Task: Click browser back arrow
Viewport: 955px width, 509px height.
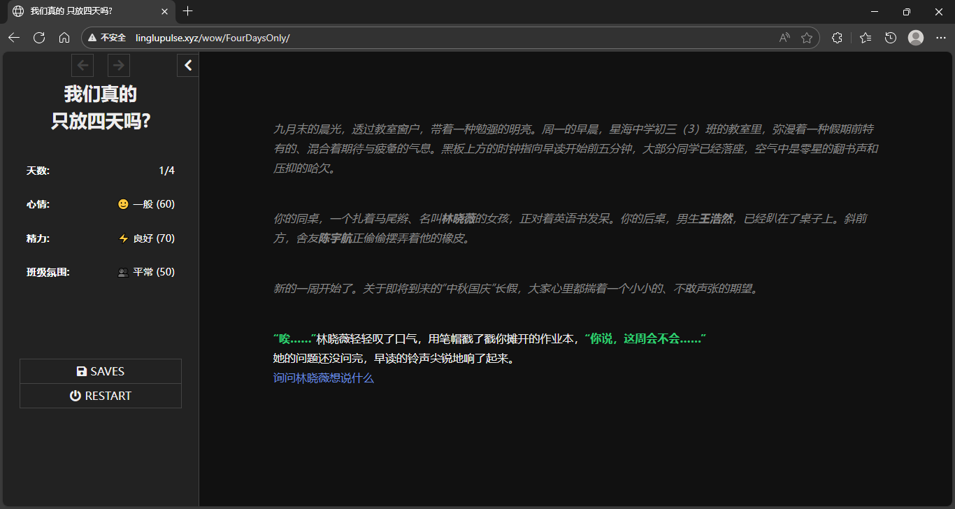Action: point(14,38)
